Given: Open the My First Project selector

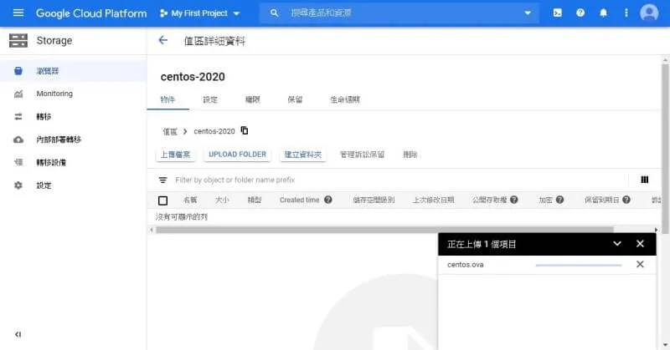Looking at the screenshot, I should point(199,13).
